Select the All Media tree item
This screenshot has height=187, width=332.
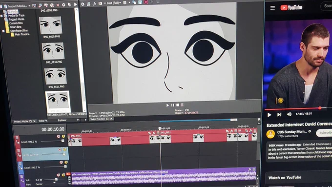[x=13, y=12]
